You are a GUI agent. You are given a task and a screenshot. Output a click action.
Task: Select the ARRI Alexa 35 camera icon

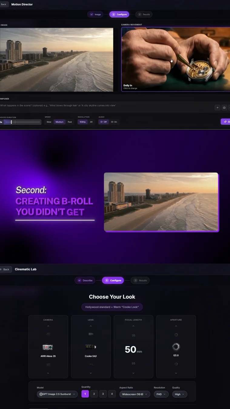(x=48, y=347)
